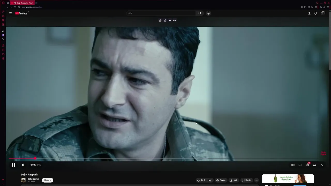Open the sidebar player icon
Image resolution: width=331 pixels, height=186 pixels.
[x=3, y=46]
